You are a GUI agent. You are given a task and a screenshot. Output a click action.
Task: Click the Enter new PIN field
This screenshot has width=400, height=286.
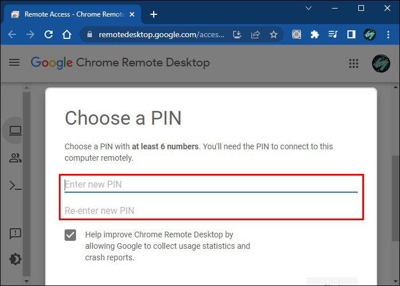tap(210, 184)
